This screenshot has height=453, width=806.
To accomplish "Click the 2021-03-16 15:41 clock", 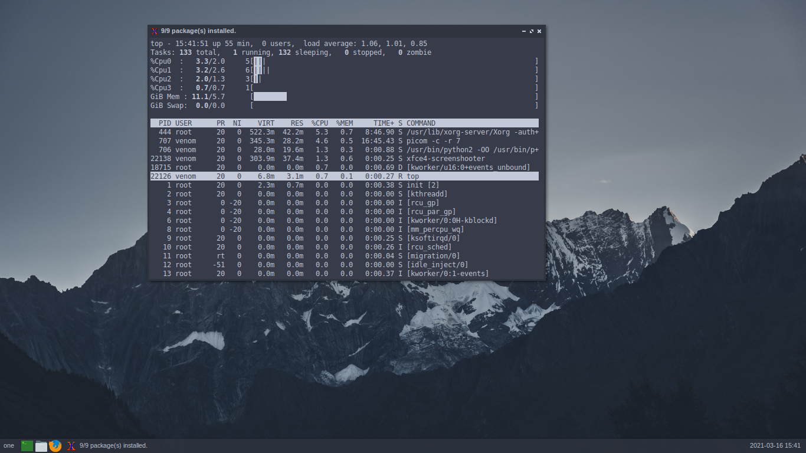I will tap(775, 446).
